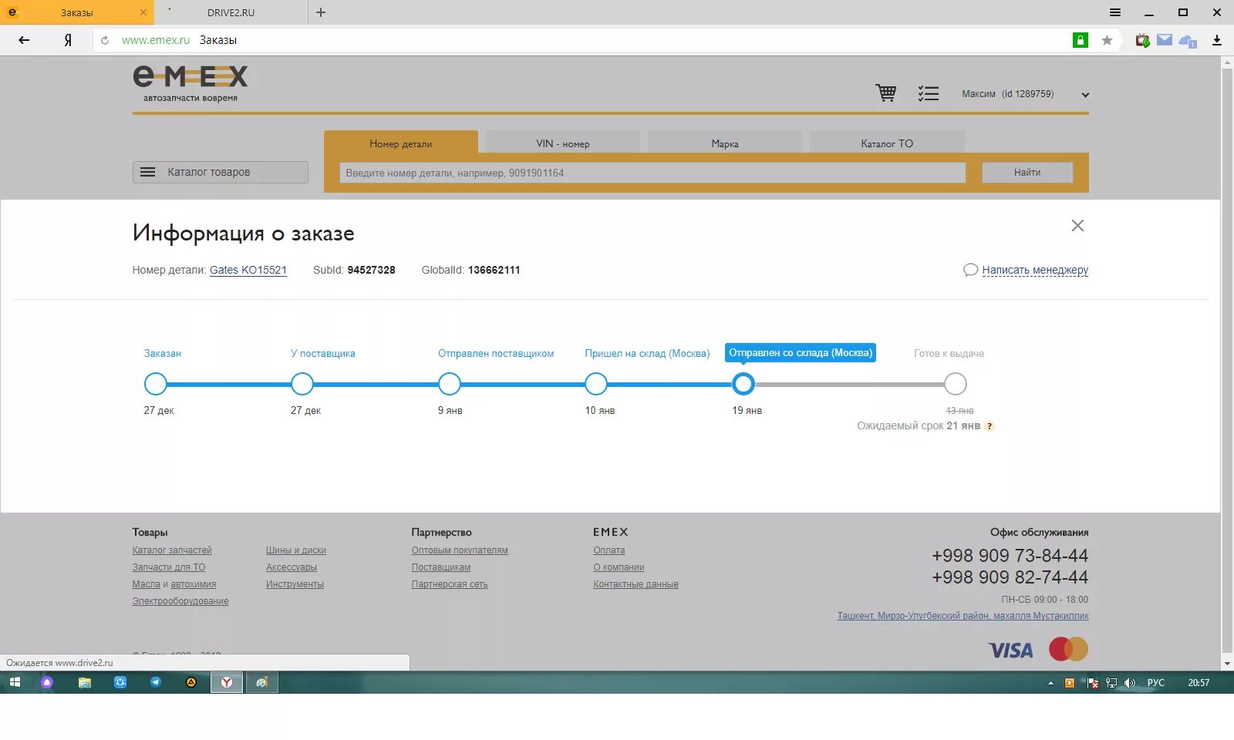The height and width of the screenshot is (740, 1234).
Task: Open Электрооборудование footer link
Action: (x=180, y=601)
